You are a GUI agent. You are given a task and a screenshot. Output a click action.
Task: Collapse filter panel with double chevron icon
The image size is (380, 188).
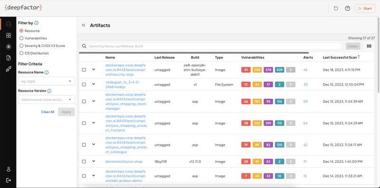[84, 25]
